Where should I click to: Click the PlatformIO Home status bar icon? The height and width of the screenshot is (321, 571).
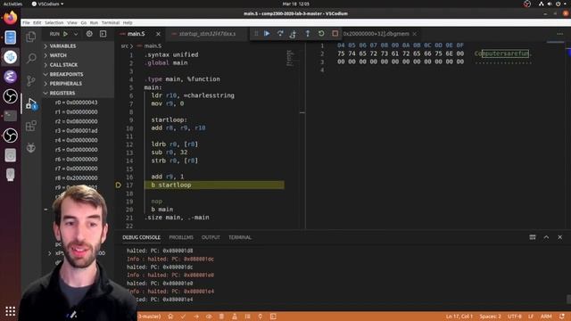(170, 317)
